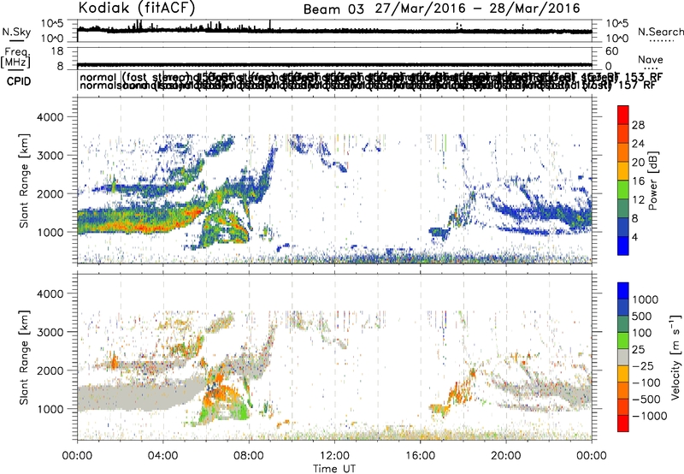Click the "25" velocity colorbar label

coord(638,350)
